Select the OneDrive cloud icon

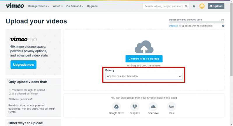pos(153,106)
